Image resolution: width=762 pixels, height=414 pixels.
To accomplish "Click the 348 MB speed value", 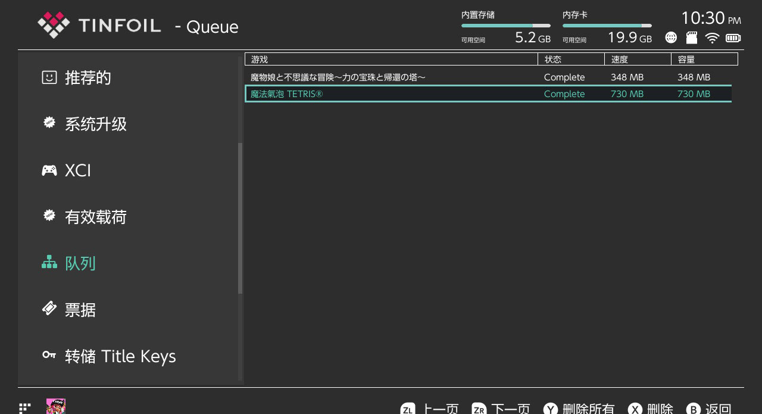I will point(627,77).
